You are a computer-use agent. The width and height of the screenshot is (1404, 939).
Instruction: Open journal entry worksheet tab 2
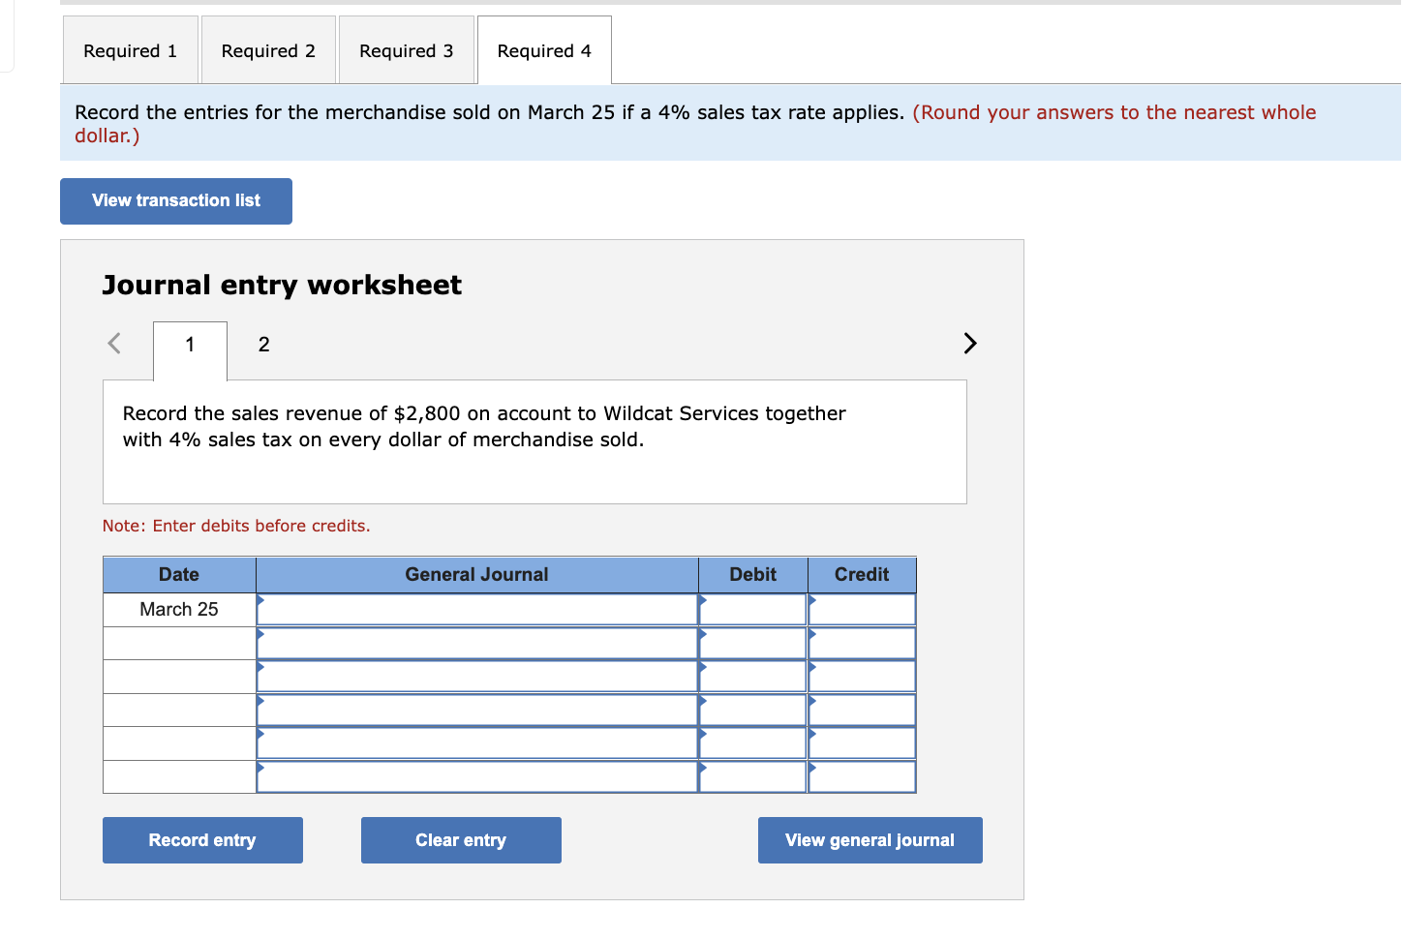[x=263, y=345]
